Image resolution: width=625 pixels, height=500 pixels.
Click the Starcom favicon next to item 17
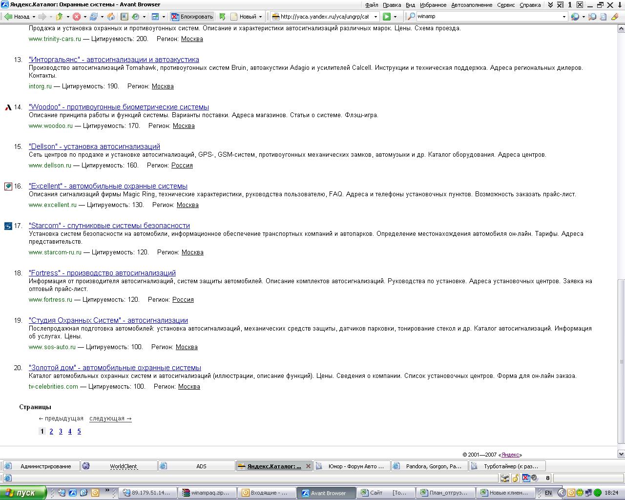(x=8, y=226)
